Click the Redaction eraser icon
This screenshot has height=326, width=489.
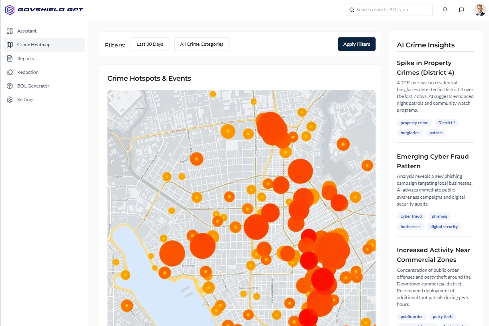pyautogui.click(x=10, y=72)
